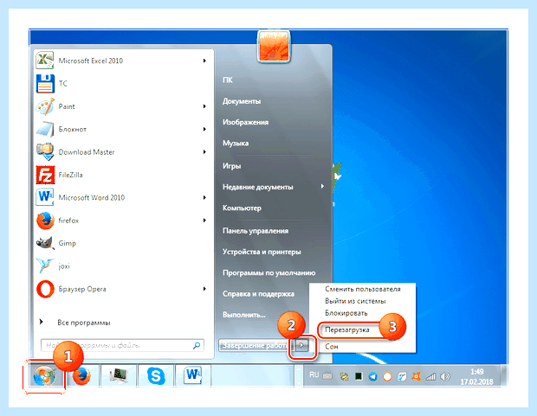Click the Avast orange tray icon
The height and width of the screenshot is (416, 537).
[416, 377]
